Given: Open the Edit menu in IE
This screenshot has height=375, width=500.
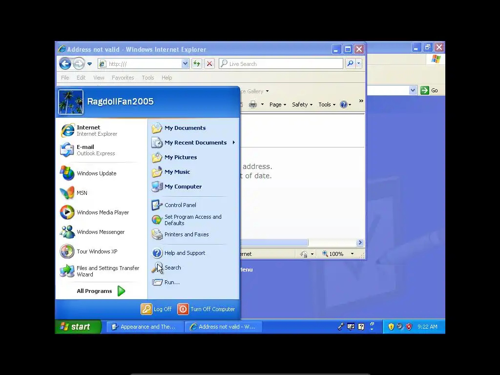Looking at the screenshot, I should 81,78.
